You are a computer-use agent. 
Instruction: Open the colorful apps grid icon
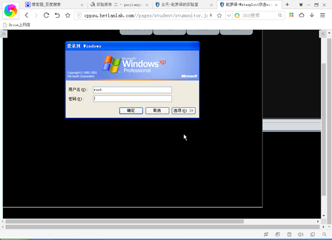click(x=291, y=15)
